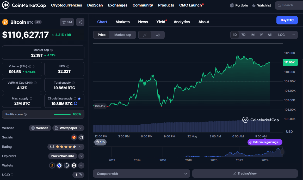Open UCID info icon
The image size is (303, 180).
pyautogui.click(x=12, y=175)
